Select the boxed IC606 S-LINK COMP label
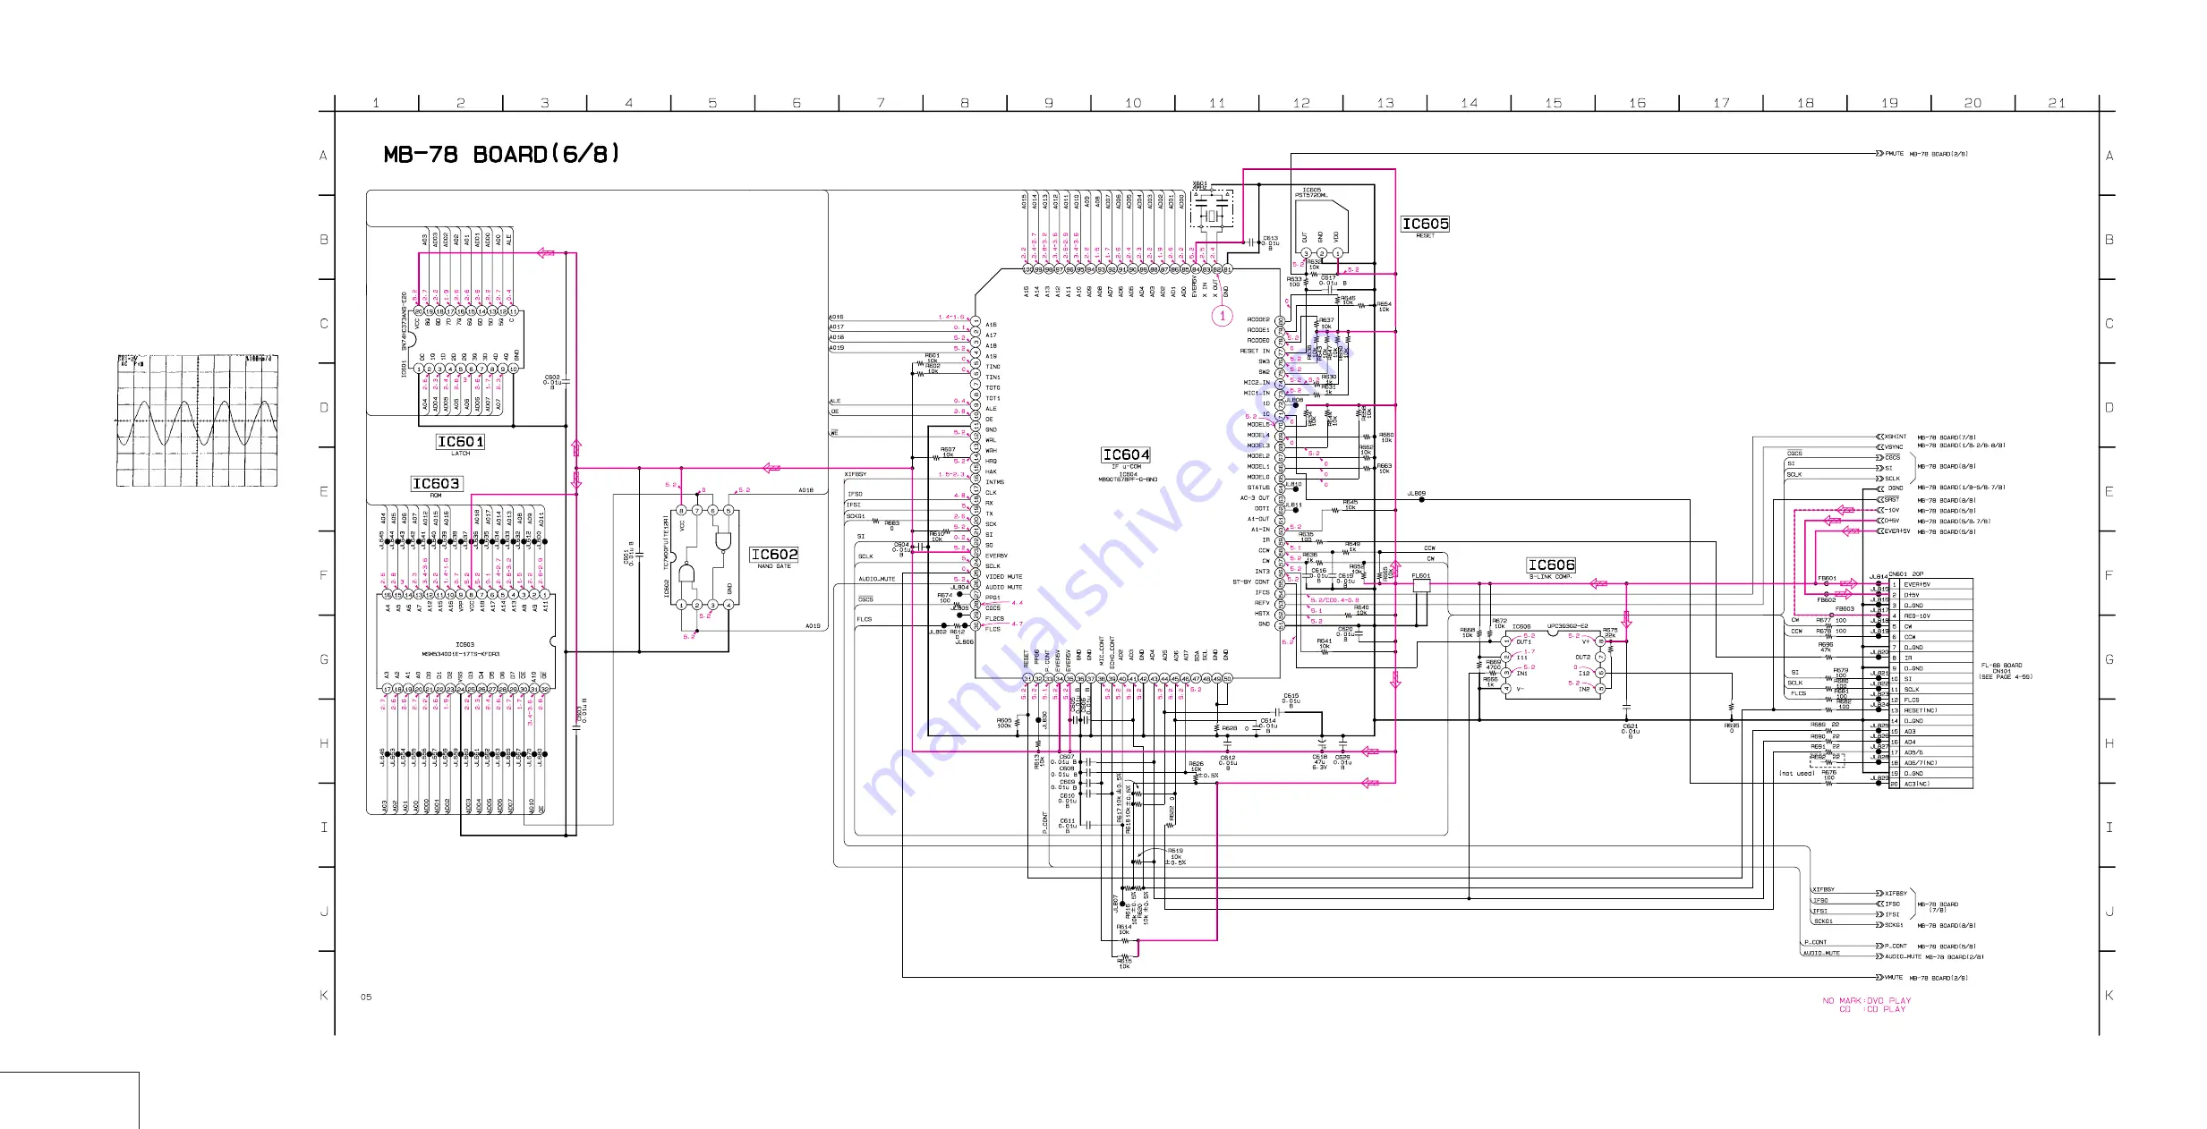Screen dimensions: 2207x1129 [1551, 567]
